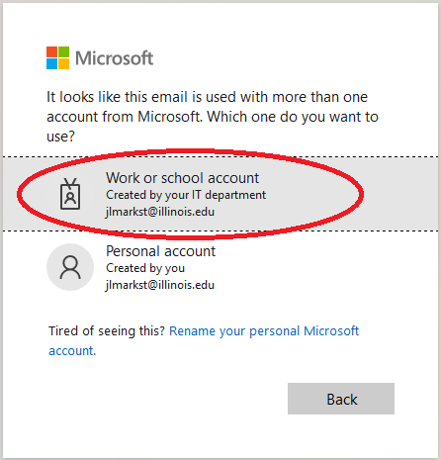This screenshot has height=460, width=441.
Task: Click the work account email jlmarkst@illinois.edu
Action: pos(160,212)
